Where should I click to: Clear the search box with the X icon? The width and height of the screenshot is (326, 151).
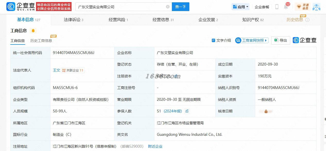pyautogui.click(x=168, y=7)
